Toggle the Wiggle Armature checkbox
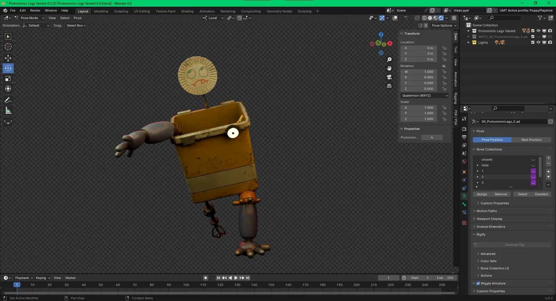556x301 pixels. click(478, 283)
